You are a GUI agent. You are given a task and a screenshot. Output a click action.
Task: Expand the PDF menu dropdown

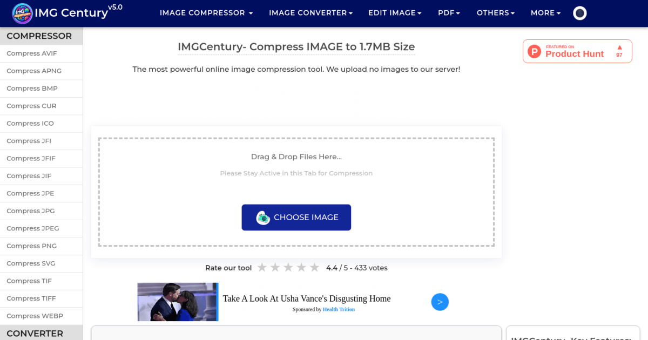449,12
